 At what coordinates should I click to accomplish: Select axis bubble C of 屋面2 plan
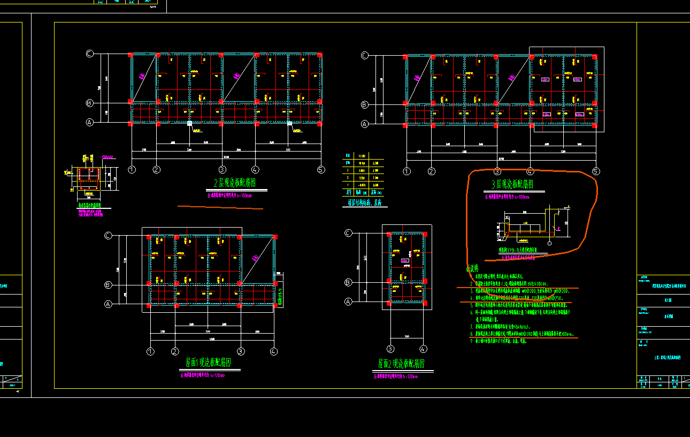(348, 233)
